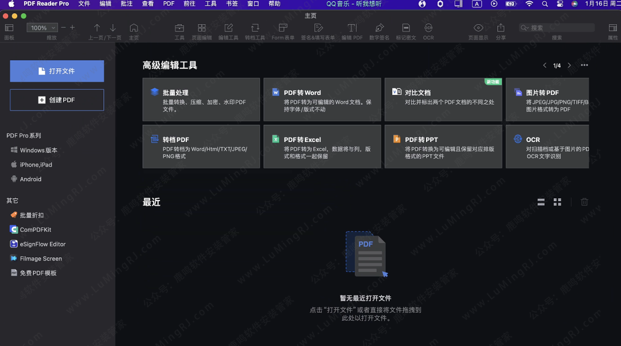Select the 页面编辑 page edit tool

202,28
